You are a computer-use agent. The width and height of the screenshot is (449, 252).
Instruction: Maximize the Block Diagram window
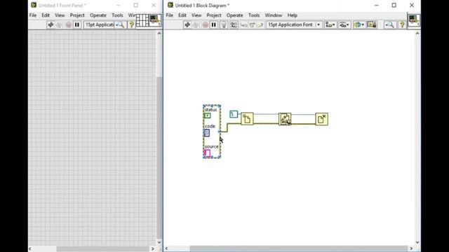pyautogui.click(x=394, y=5)
